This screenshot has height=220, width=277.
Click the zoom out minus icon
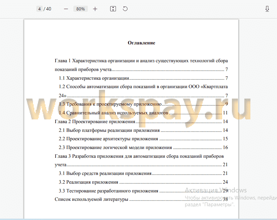(66, 9)
